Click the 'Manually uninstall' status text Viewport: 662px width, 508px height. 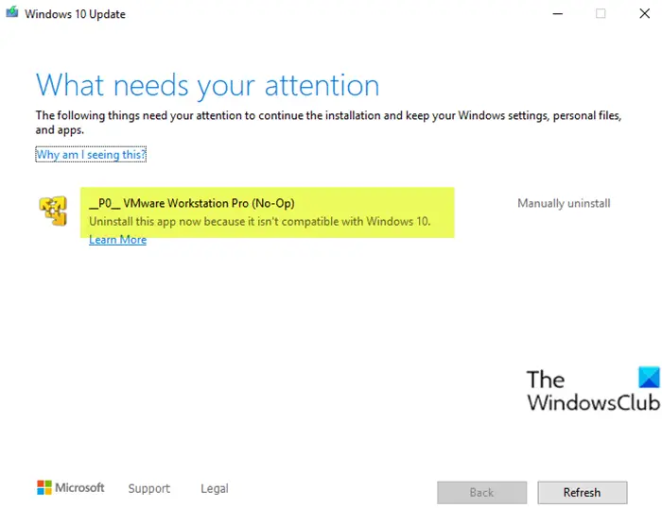(x=564, y=203)
